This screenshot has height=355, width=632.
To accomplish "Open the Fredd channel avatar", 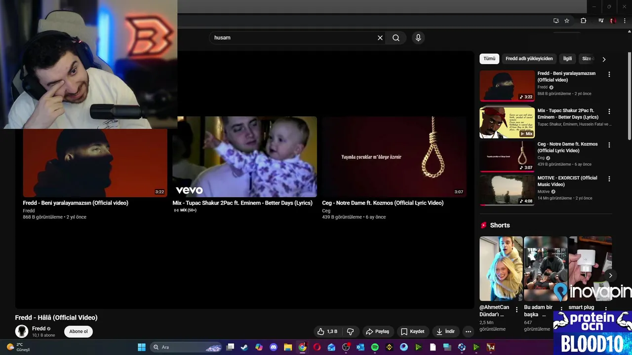I will 22,331.
